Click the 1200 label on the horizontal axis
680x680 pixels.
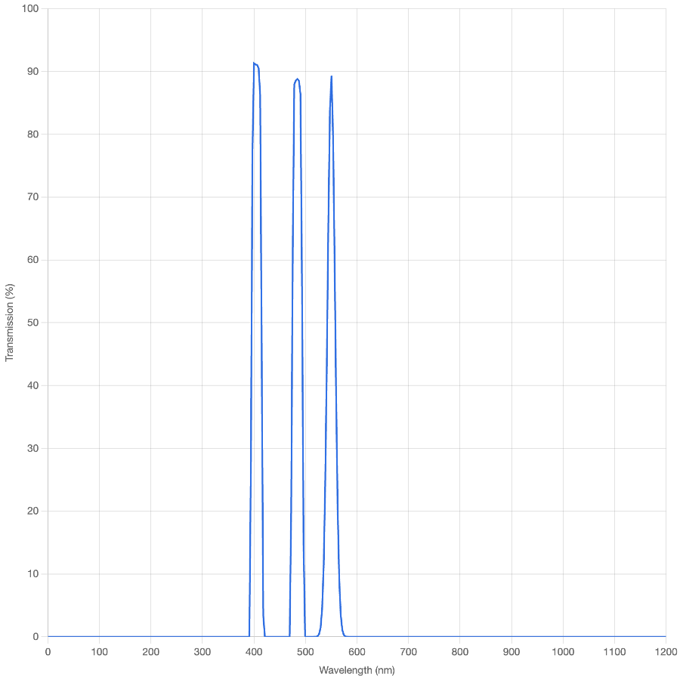(665, 651)
